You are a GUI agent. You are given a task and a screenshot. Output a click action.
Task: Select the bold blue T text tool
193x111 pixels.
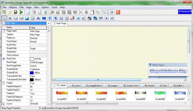(50, 18)
